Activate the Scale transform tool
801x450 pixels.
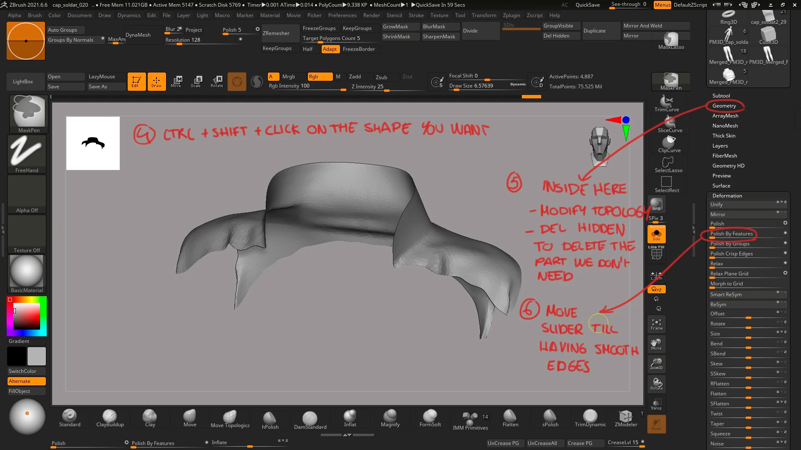click(196, 81)
